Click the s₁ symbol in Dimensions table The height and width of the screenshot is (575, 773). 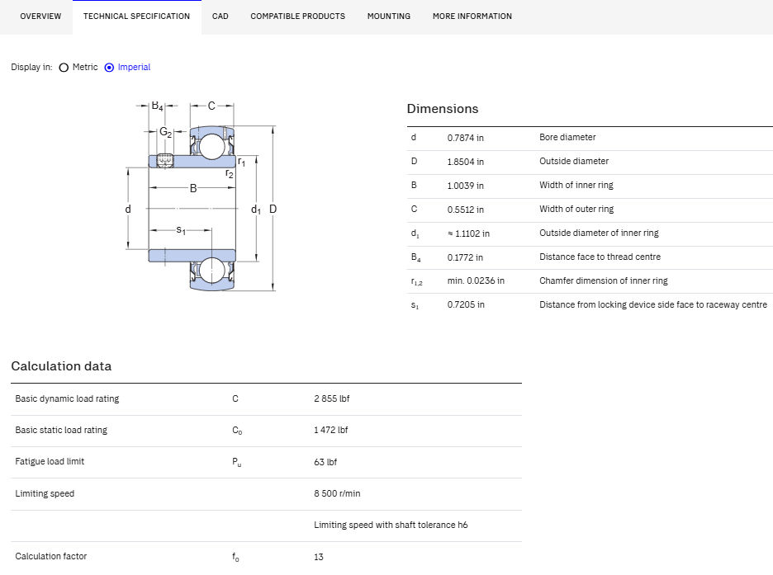pos(415,306)
